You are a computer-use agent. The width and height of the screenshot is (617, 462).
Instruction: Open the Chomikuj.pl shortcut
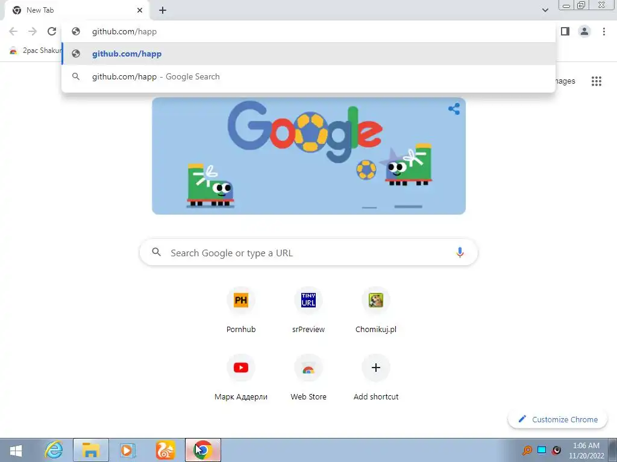376,310
